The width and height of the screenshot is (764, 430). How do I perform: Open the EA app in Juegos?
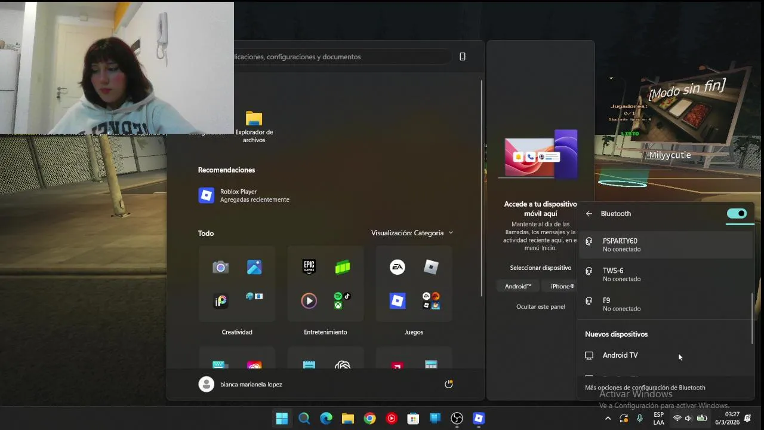click(398, 267)
